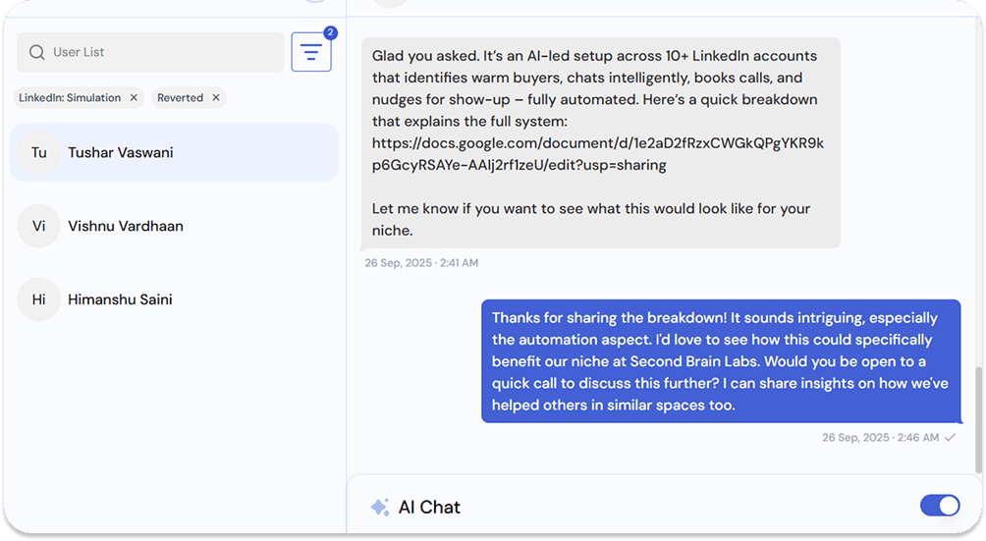986x541 pixels.
Task: Click the magnifier icon in User List search
Action: tap(37, 52)
